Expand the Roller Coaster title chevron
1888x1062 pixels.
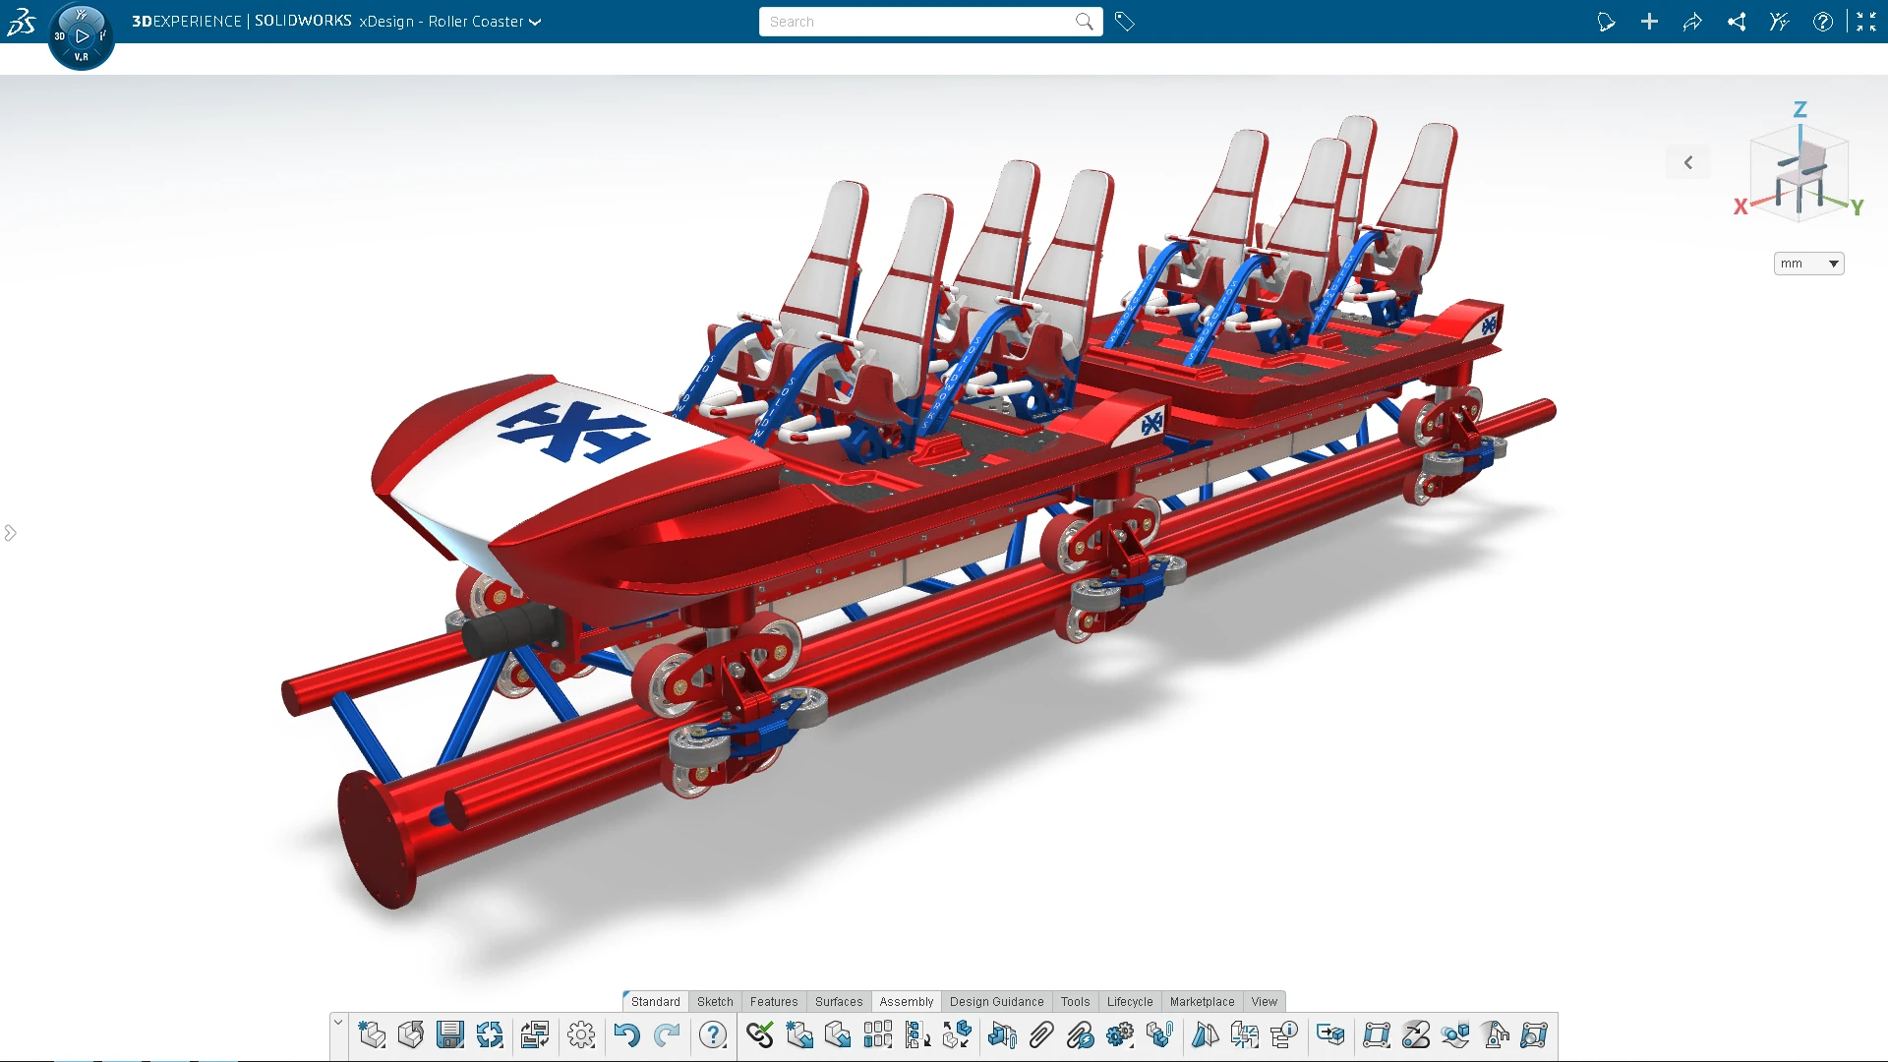coord(535,22)
